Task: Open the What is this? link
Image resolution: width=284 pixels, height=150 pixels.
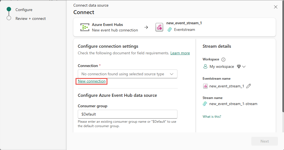Action: 212,117
